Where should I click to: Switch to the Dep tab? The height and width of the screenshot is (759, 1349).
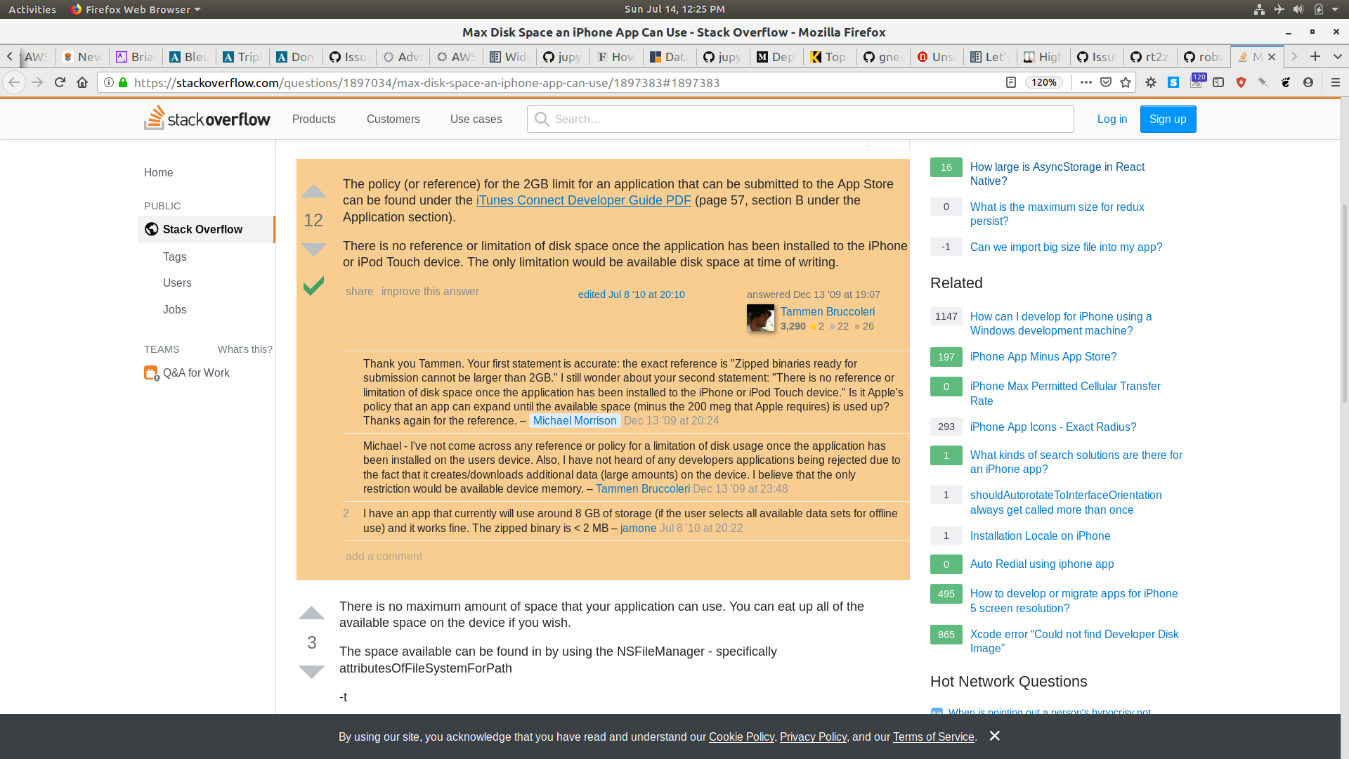tap(776, 57)
